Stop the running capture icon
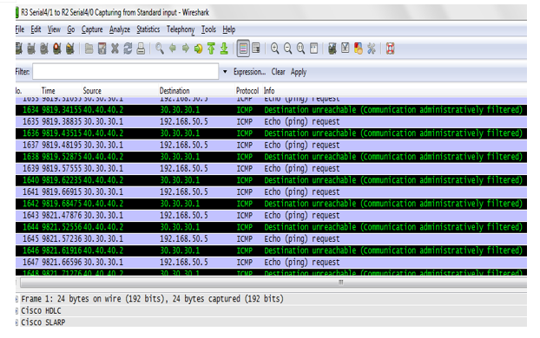The image size is (540, 338). (x=57, y=49)
